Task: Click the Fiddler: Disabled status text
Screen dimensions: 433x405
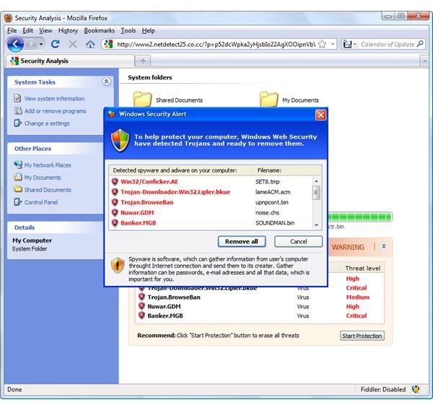Action: (x=383, y=389)
